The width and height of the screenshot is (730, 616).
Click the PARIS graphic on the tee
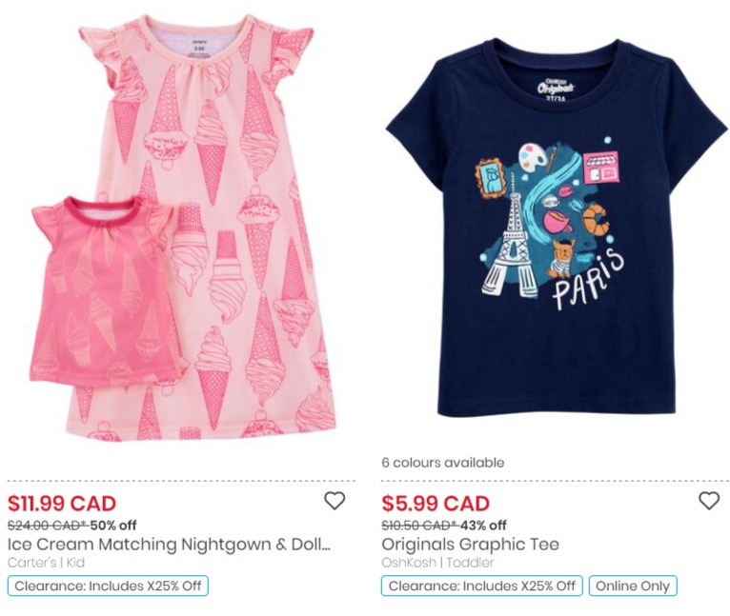coord(588,280)
